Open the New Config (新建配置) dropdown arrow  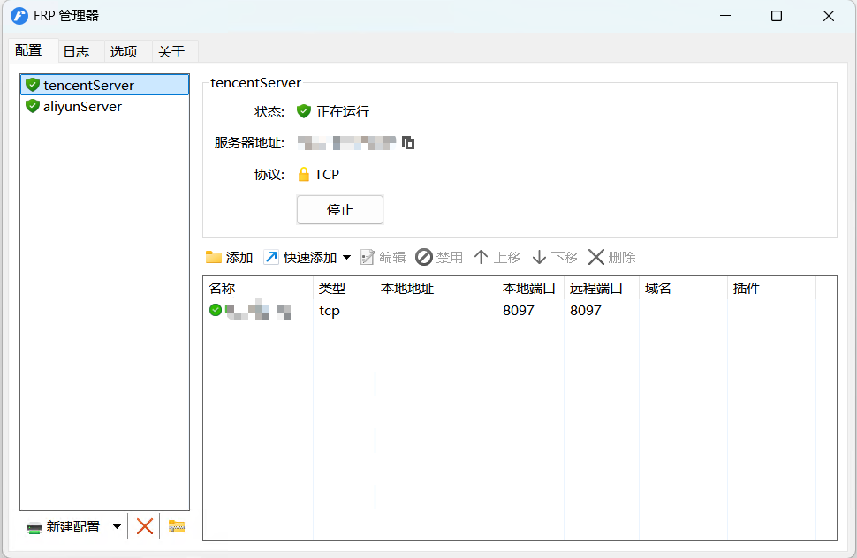[117, 527]
